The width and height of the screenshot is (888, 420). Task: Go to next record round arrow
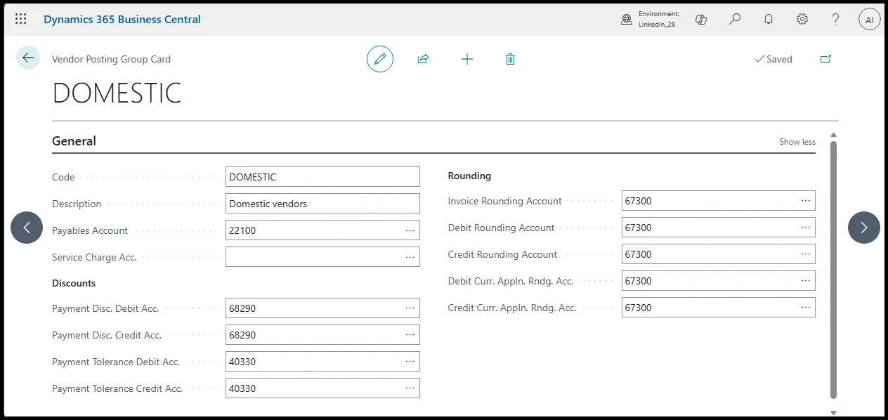tap(864, 228)
